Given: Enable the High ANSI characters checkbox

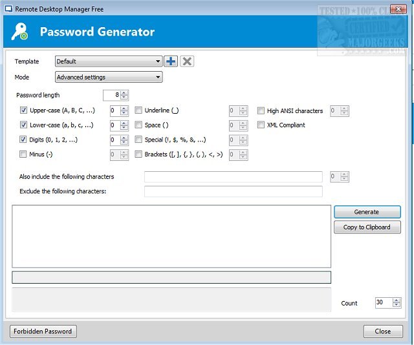Looking at the screenshot, I should (261, 110).
